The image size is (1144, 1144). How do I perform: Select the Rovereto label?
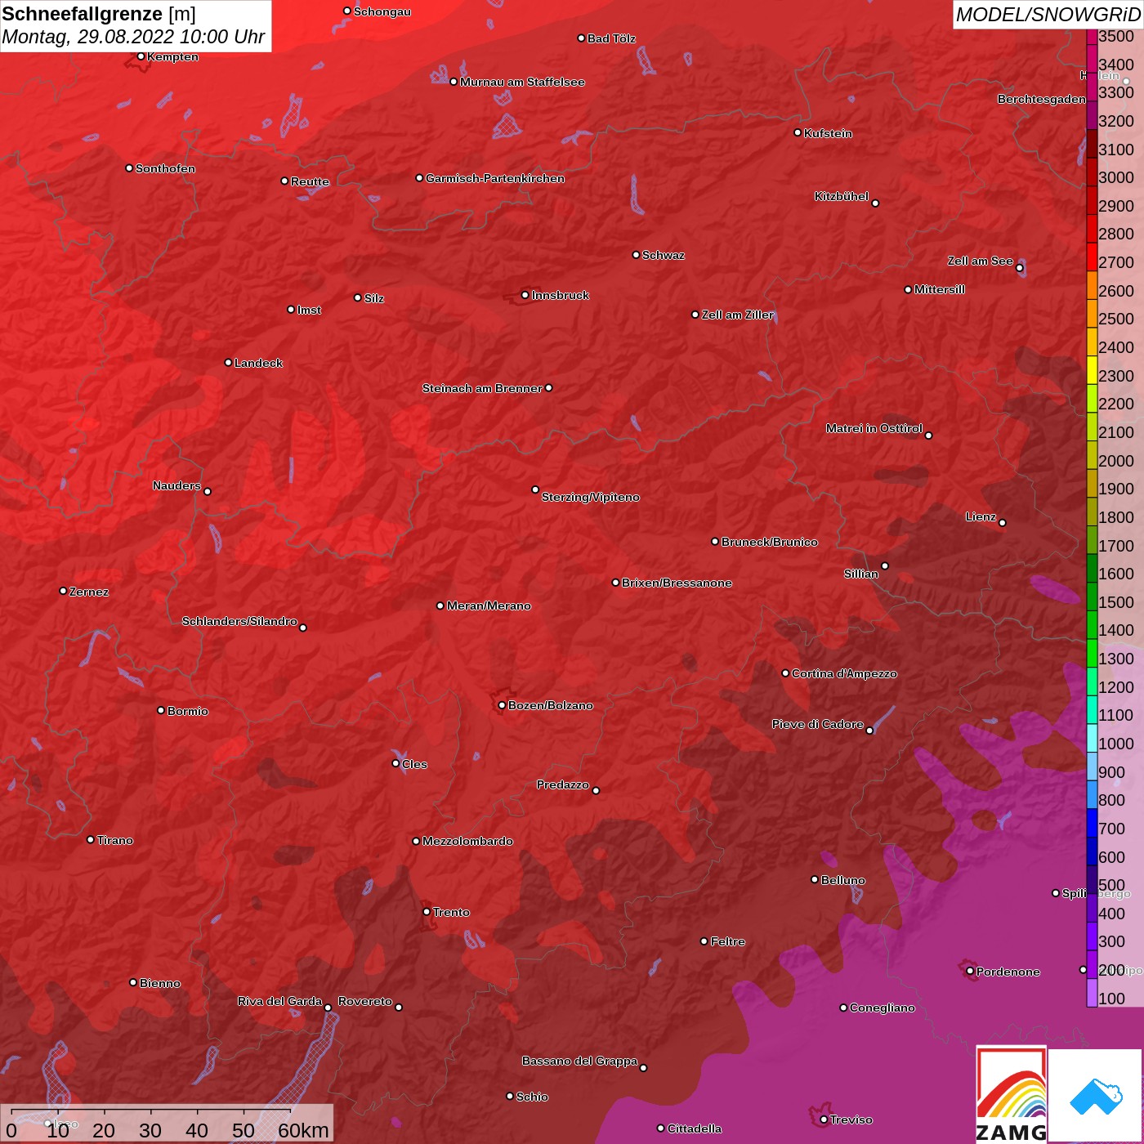365,1001
